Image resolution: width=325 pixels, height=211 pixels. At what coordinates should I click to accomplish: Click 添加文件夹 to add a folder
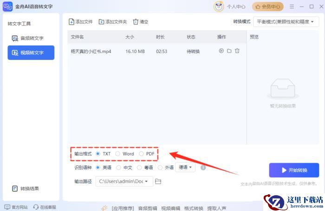point(113,21)
